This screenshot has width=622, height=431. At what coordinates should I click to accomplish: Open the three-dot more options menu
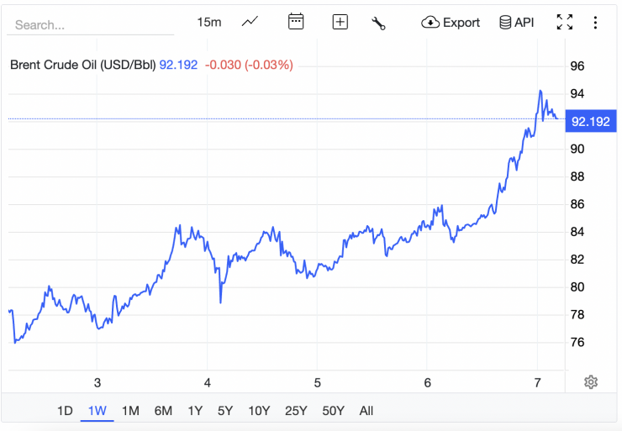[x=596, y=23]
